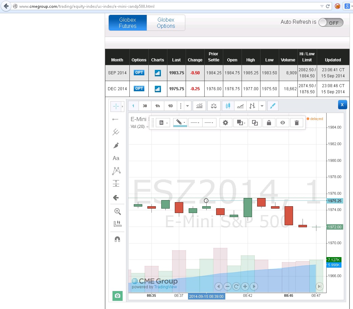Open line color pencil dropdown
This screenshot has width=353, height=309.
(180, 122)
